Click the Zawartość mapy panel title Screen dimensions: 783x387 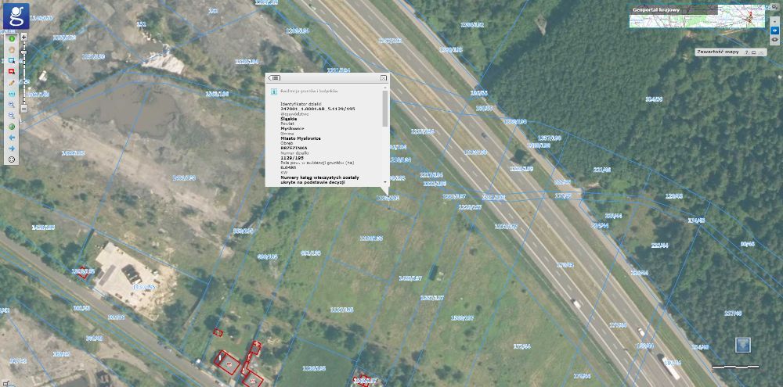pyautogui.click(x=718, y=52)
